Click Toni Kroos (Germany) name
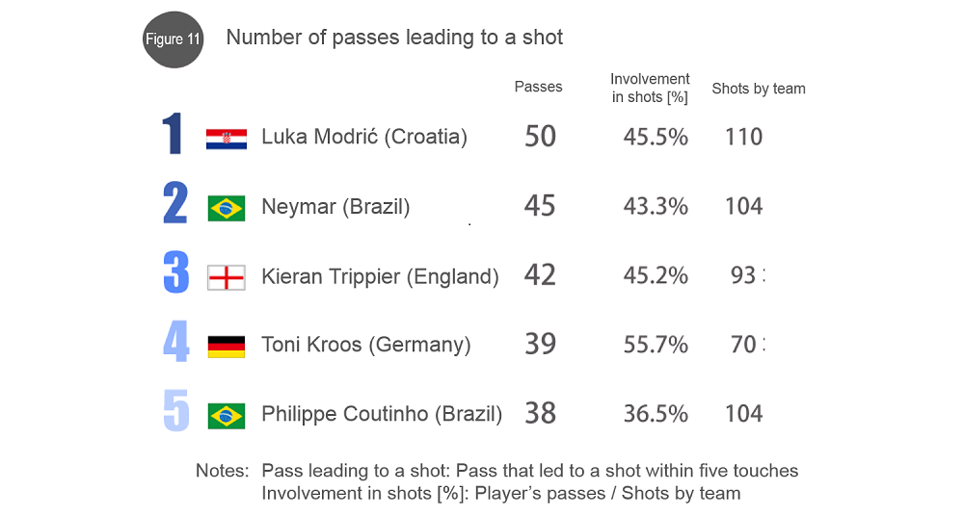Viewport: 964px width, 516px height. [x=365, y=345]
